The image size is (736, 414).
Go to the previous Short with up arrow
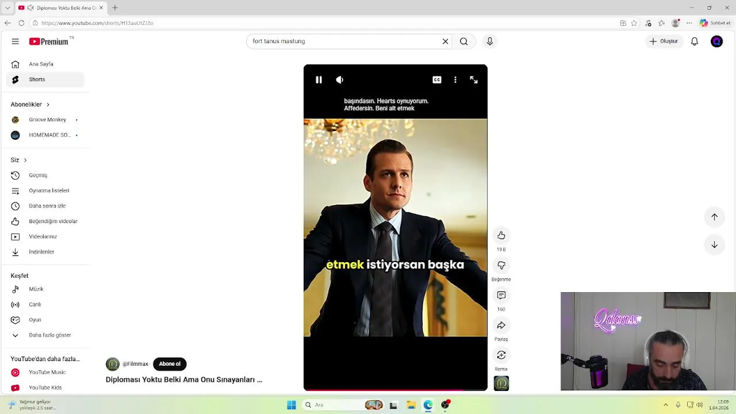pos(714,217)
